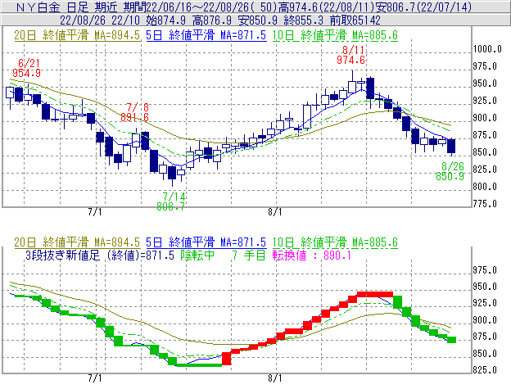The width and height of the screenshot is (511, 389).
Task: Select lower chart 20日 MA=894.5 legend
Action: click(77, 242)
